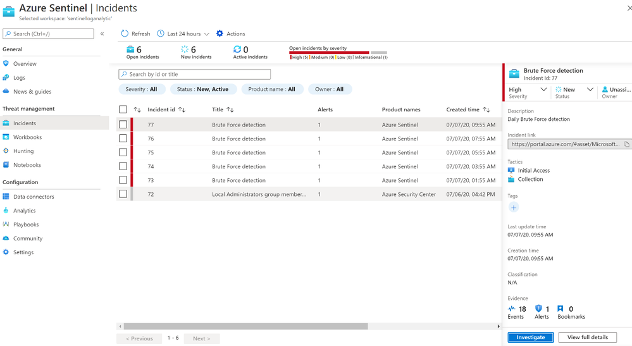This screenshot has width=632, height=346.
Task: Click the Actions gear icon
Action: (220, 34)
